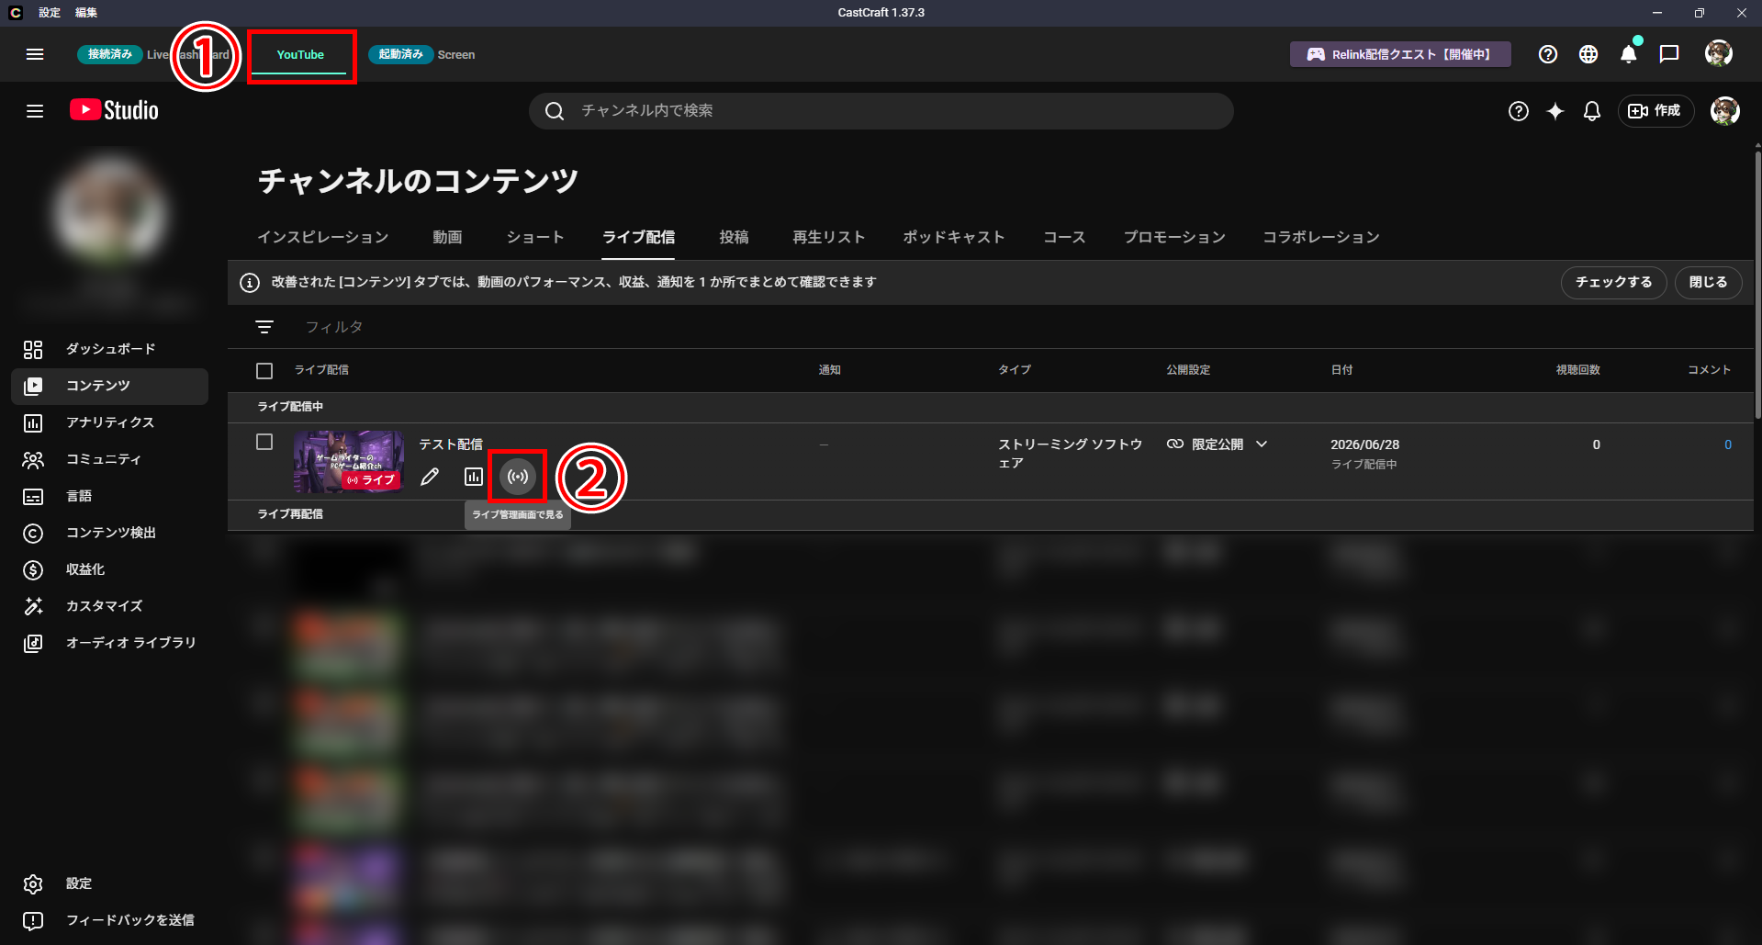
Task: Switch to the コラボレーション tab
Action: pos(1321,237)
